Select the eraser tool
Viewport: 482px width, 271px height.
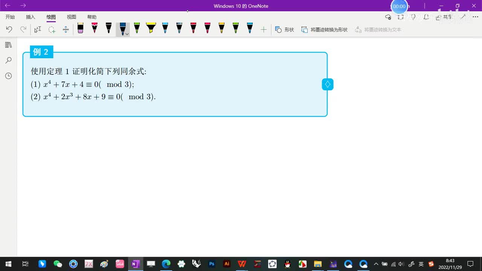pos(80,28)
